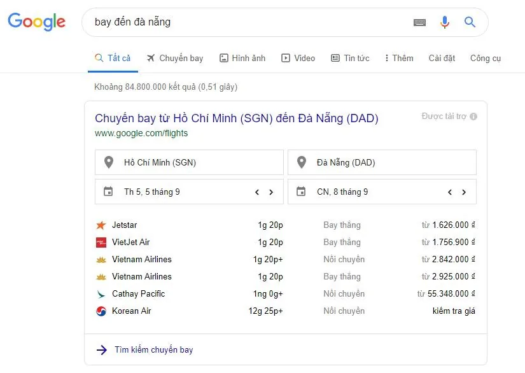
Task: Click the Cathay Pacific duration '1ng 0g+'
Action: (268, 293)
